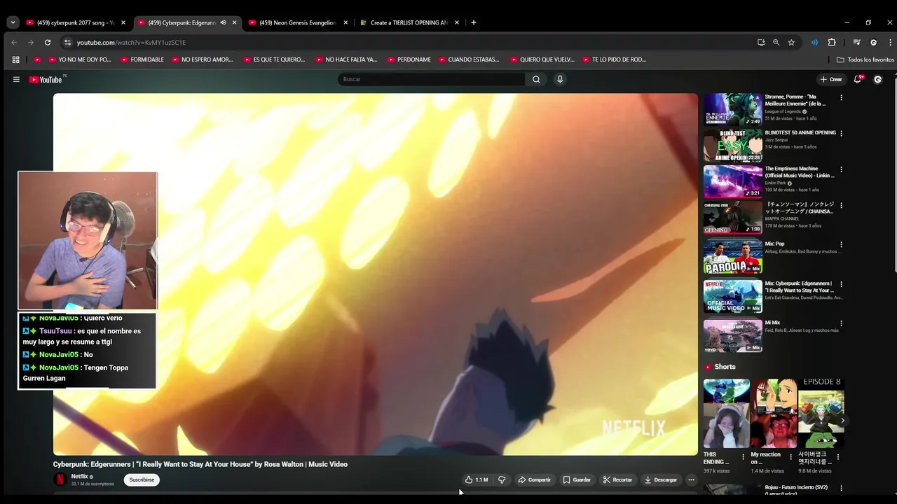Open the TE LO PIDO DE ROD... bookmark

pos(614,59)
